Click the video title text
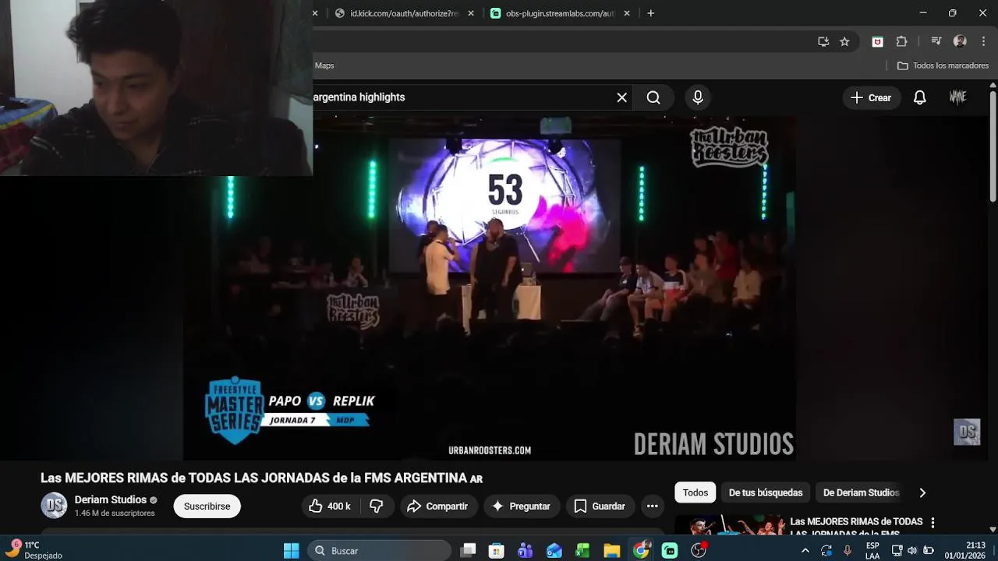This screenshot has width=998, height=561. 262,478
